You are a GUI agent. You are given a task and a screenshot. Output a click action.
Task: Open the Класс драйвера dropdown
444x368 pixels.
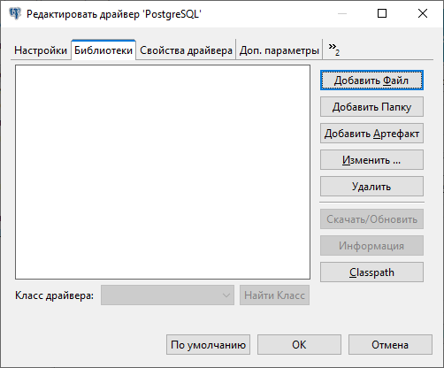167,295
